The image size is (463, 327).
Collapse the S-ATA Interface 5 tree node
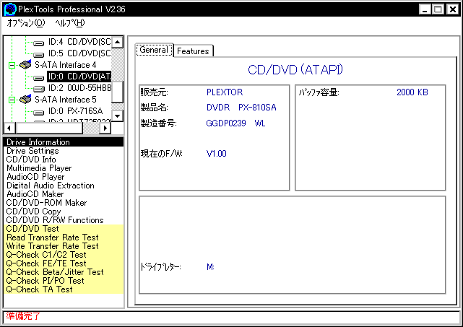tap(12, 100)
